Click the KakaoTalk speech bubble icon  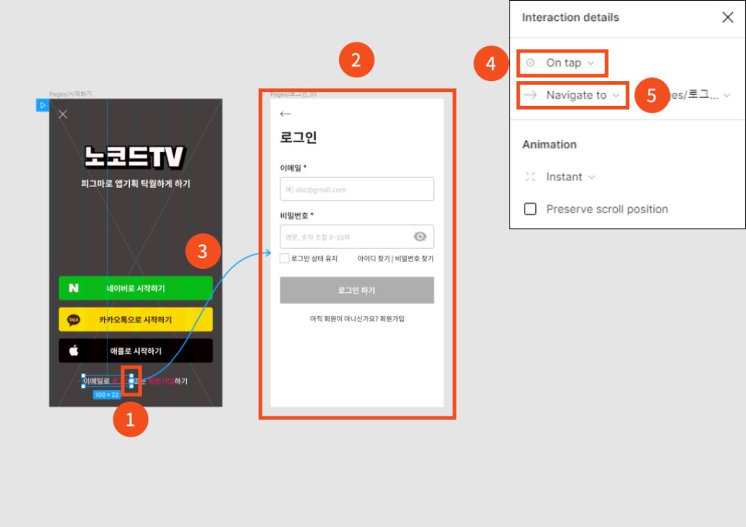click(x=73, y=320)
